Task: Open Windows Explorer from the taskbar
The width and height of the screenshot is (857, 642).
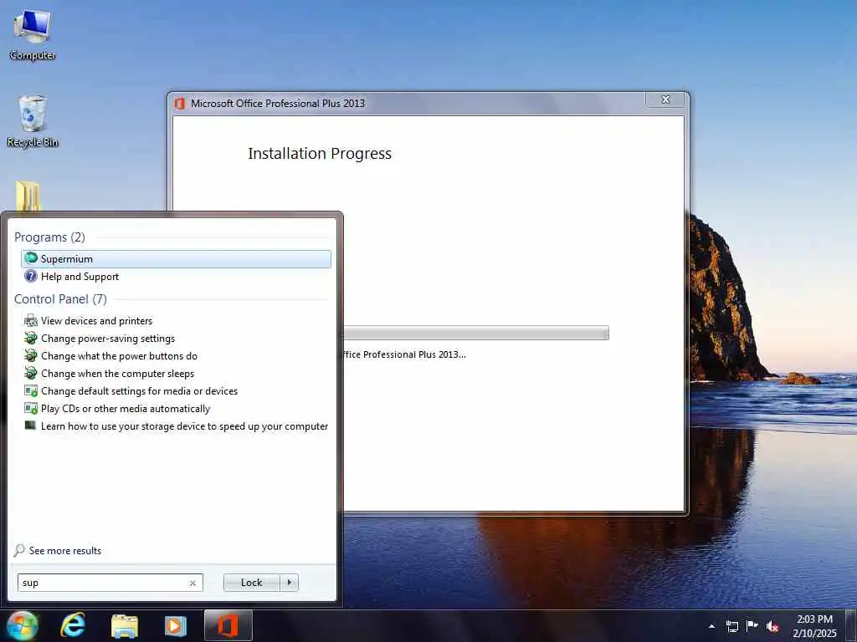Action: click(125, 626)
